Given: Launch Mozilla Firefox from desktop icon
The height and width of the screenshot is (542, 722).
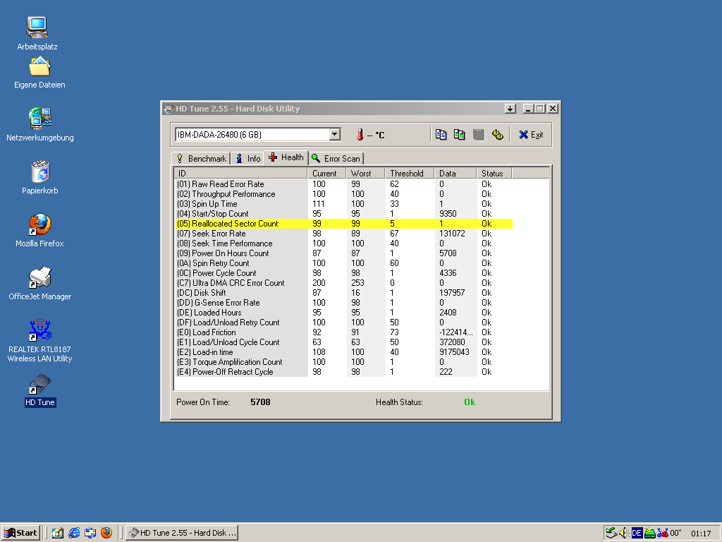Looking at the screenshot, I should [39, 231].
